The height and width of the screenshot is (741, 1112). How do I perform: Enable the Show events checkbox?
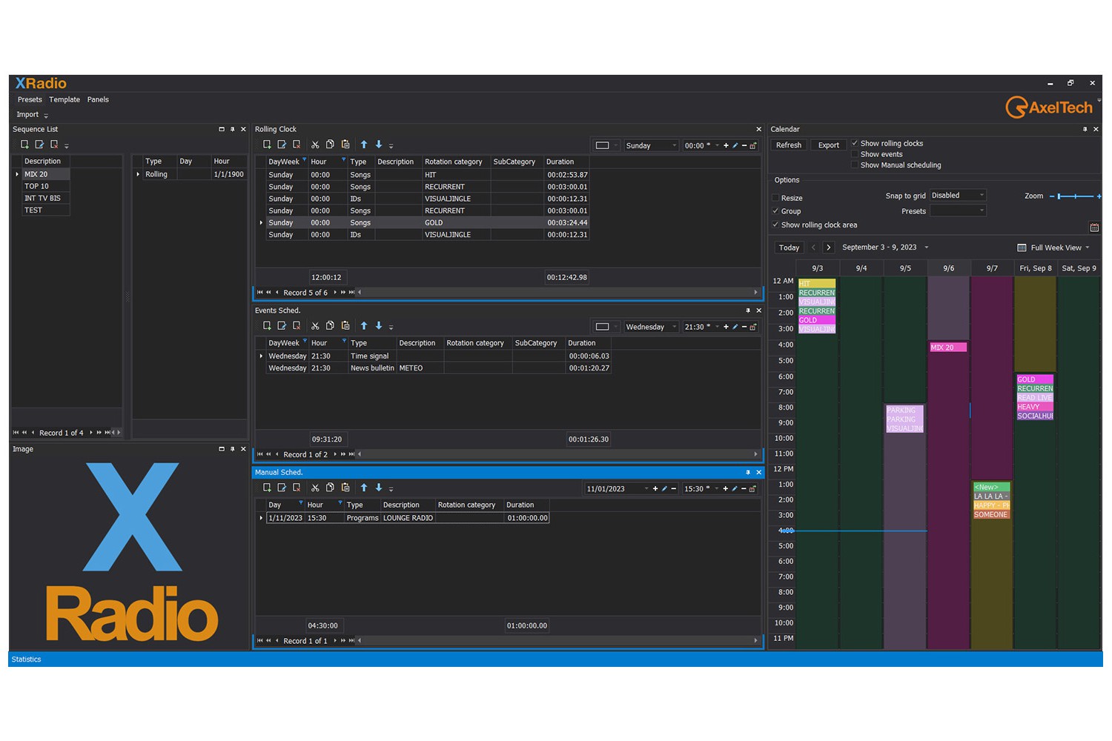(855, 154)
